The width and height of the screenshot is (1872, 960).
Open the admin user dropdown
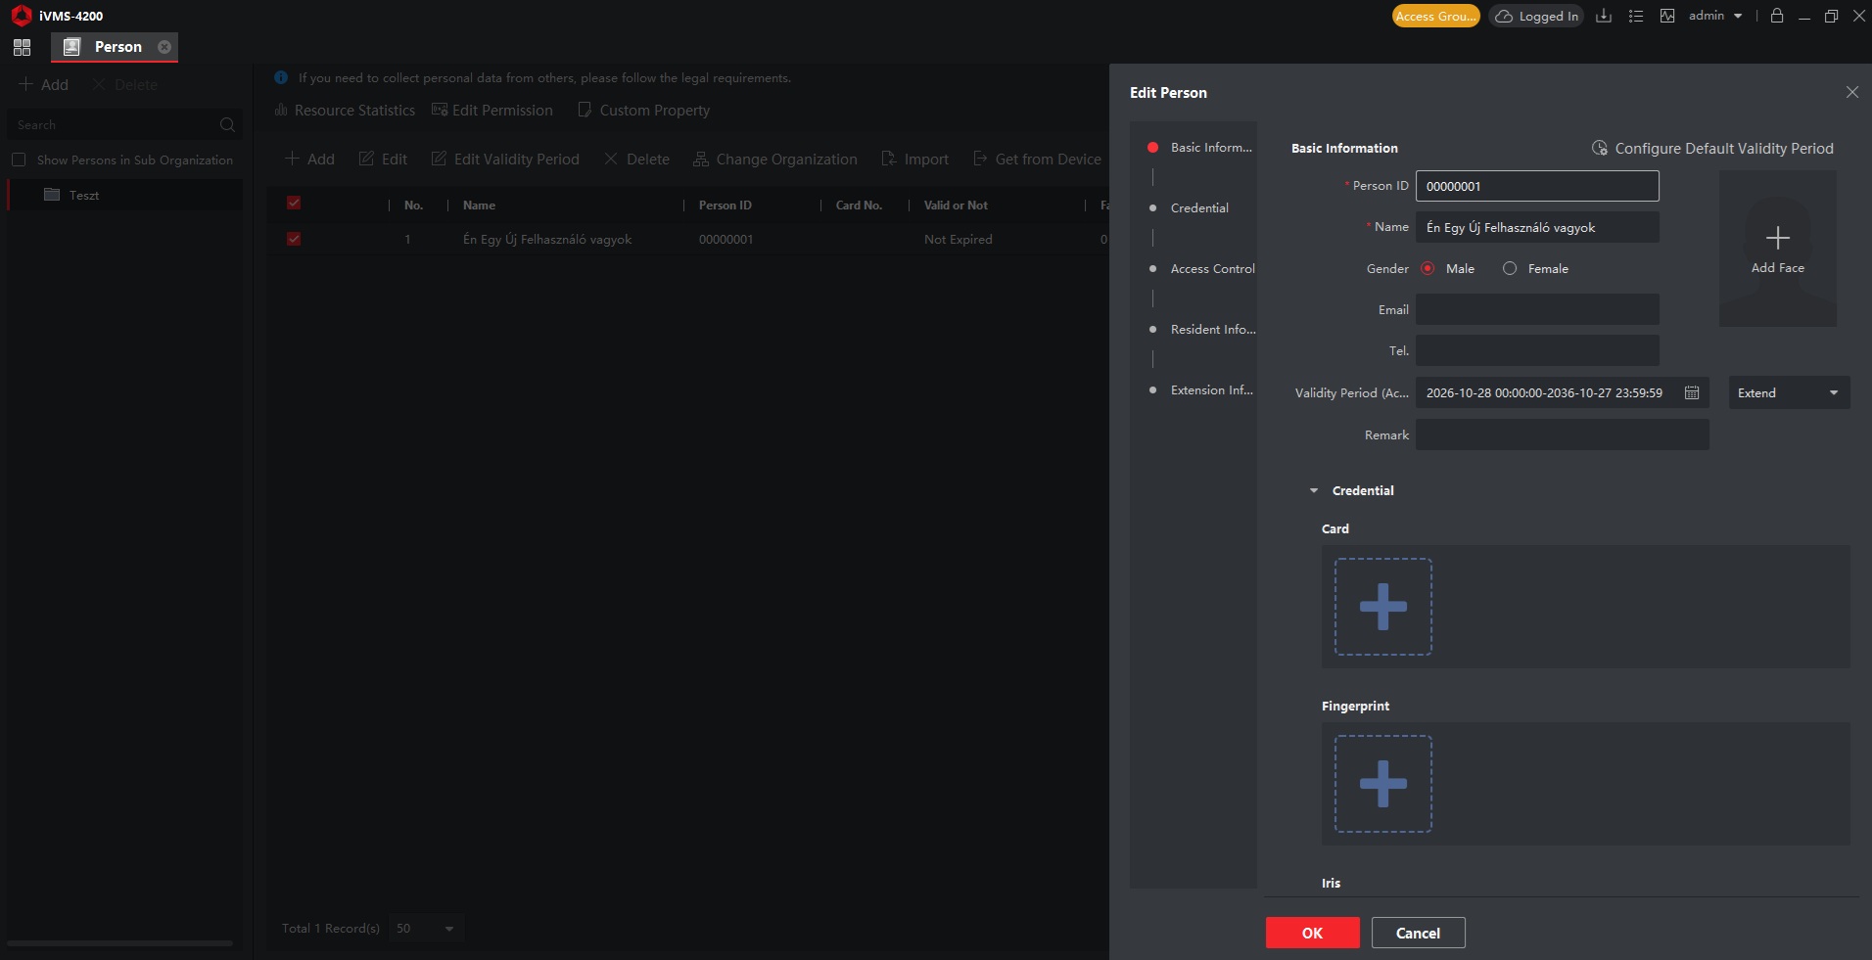pyautogui.click(x=1715, y=16)
